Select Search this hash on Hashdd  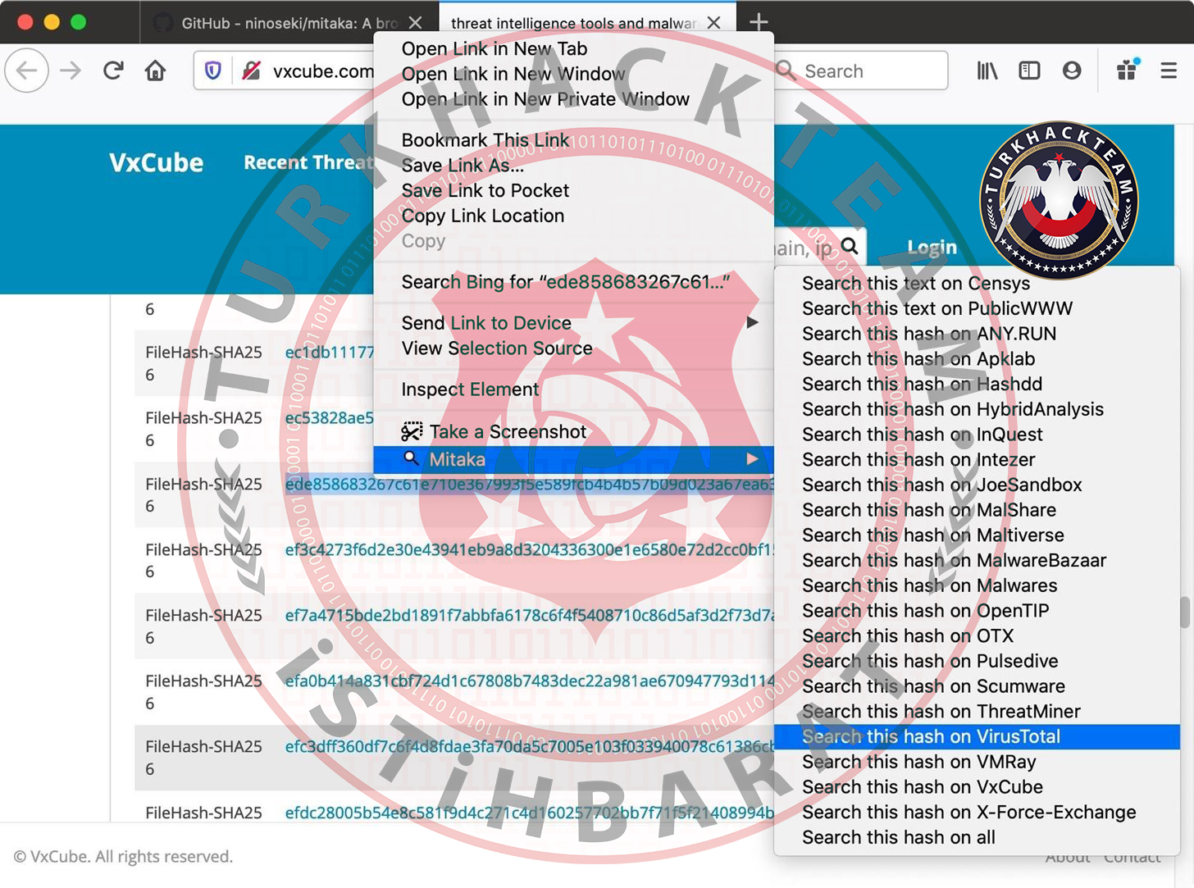coord(977,385)
